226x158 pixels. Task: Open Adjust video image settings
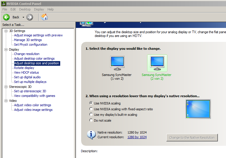click(33, 110)
